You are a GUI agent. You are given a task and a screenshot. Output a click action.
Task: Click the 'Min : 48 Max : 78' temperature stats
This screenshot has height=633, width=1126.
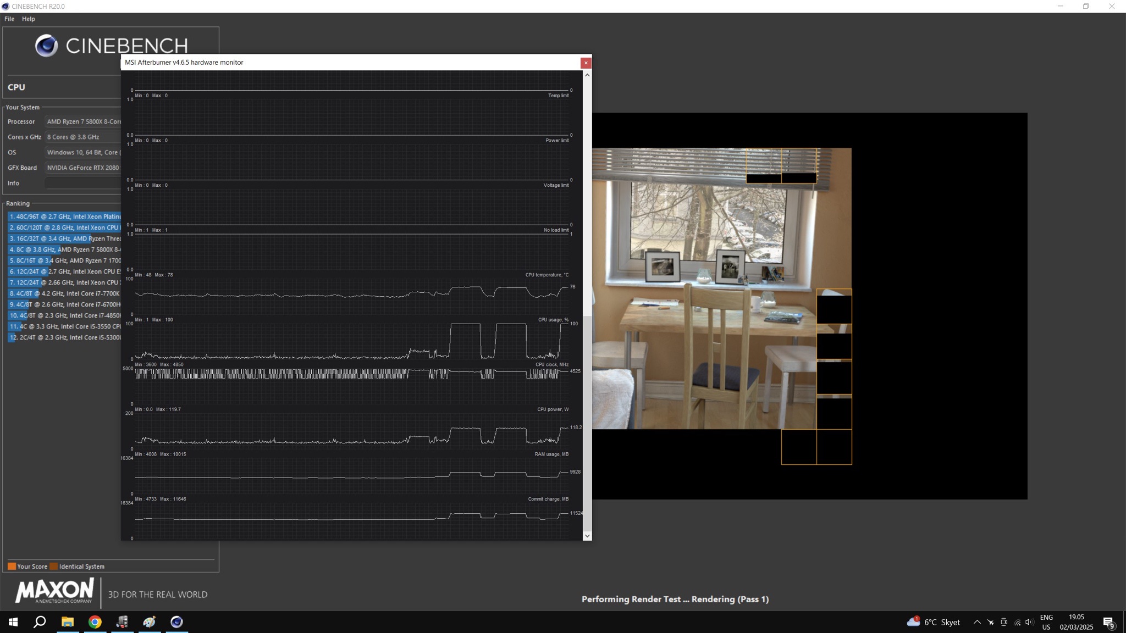click(154, 275)
